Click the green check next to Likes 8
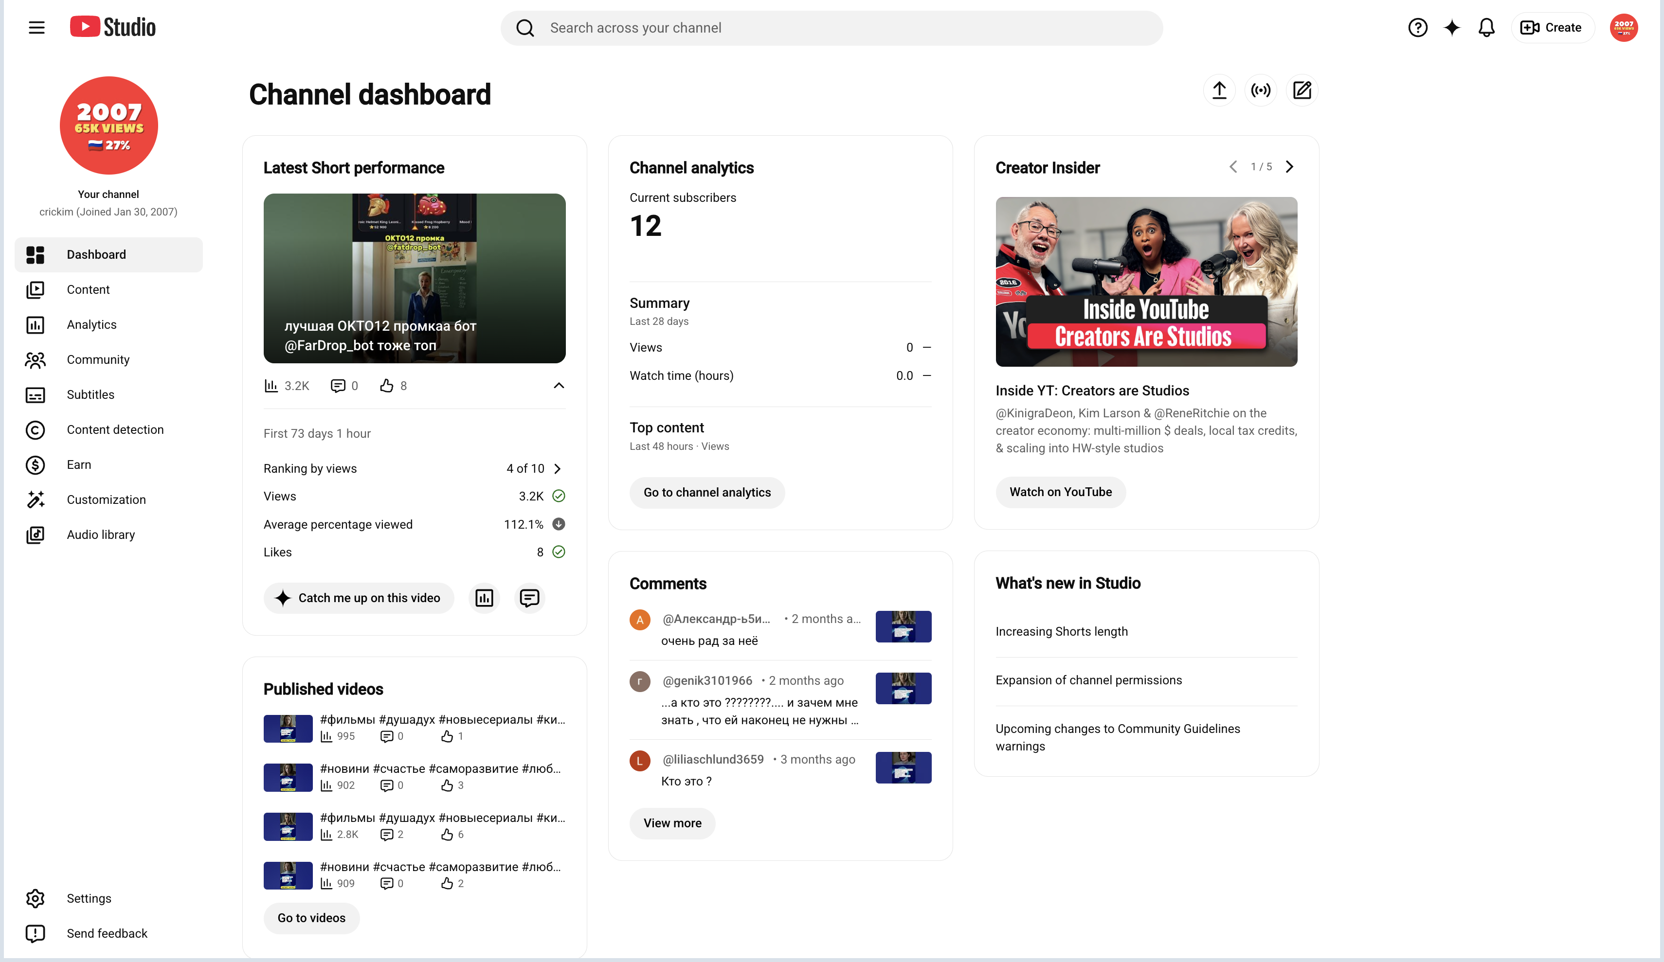This screenshot has height=962, width=1664. click(x=559, y=552)
